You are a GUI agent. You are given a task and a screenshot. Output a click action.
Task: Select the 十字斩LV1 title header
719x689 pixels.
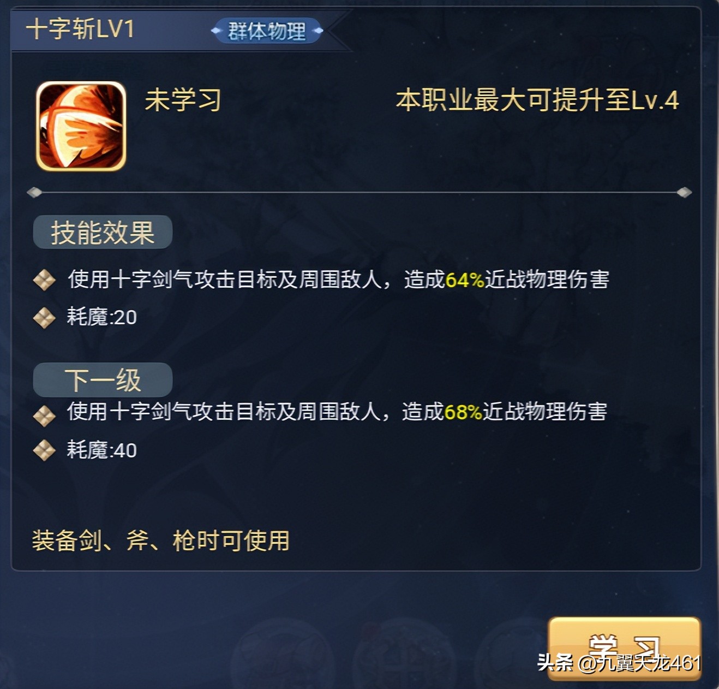[x=80, y=29]
